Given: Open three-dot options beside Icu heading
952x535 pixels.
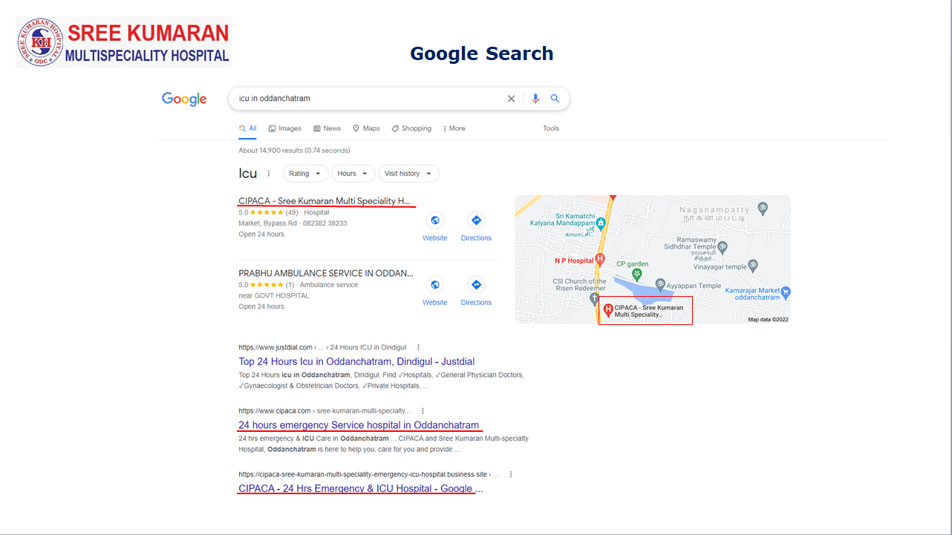Looking at the screenshot, I should pos(269,174).
